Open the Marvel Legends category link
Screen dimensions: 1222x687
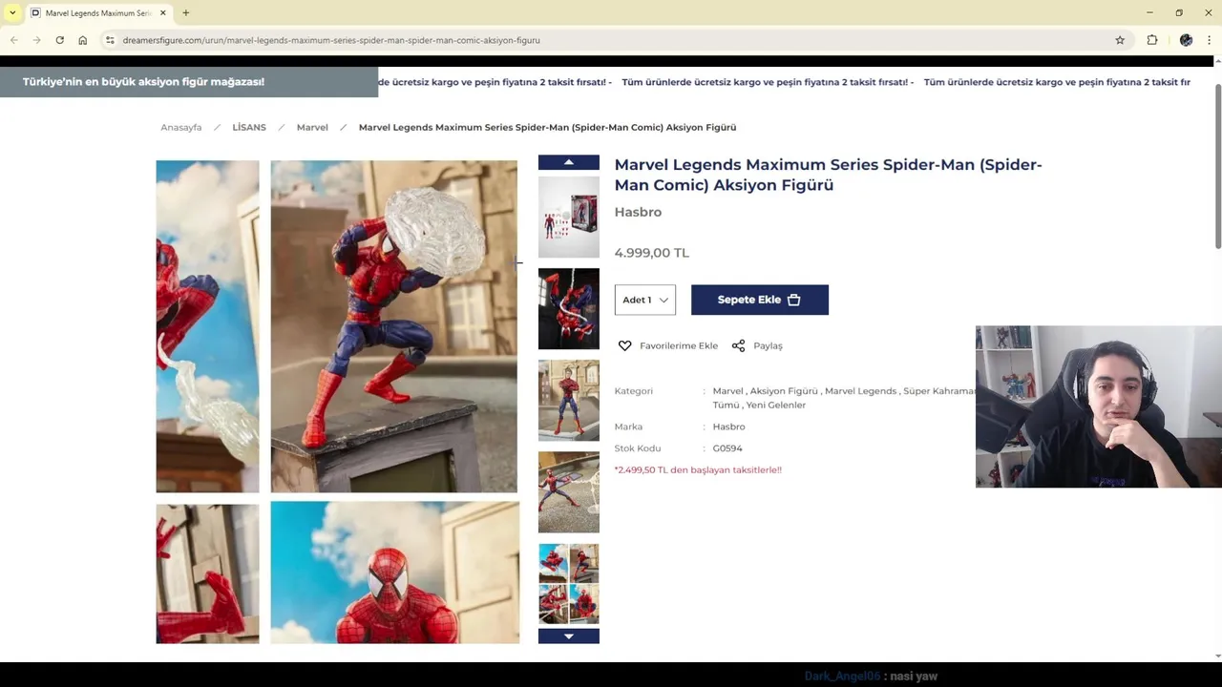coord(860,390)
